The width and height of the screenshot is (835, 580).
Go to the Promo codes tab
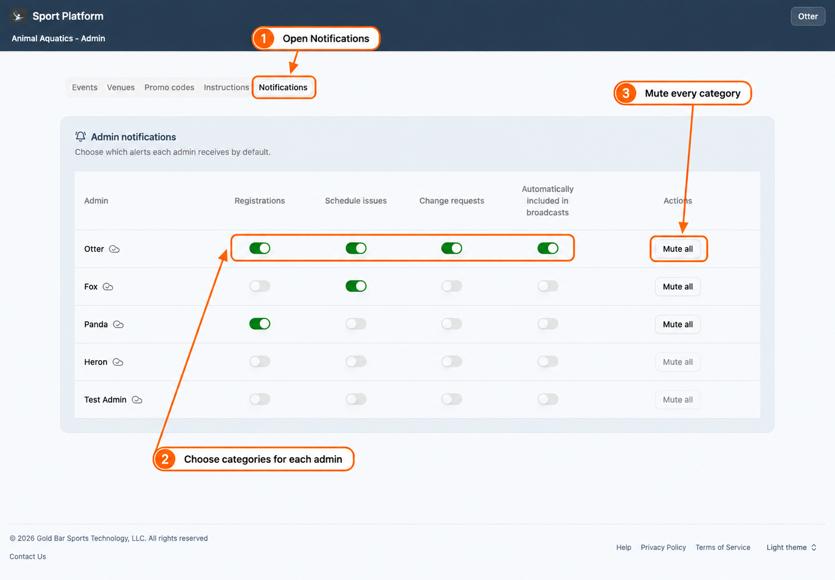[169, 87]
